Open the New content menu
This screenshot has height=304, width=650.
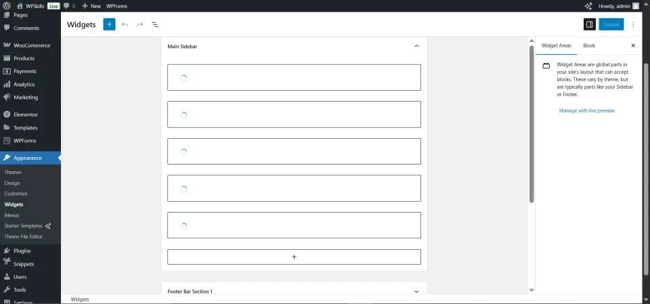(x=91, y=6)
